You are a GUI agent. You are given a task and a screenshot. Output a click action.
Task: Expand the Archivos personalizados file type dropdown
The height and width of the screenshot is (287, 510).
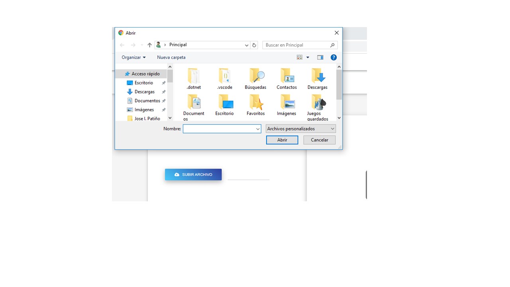332,129
